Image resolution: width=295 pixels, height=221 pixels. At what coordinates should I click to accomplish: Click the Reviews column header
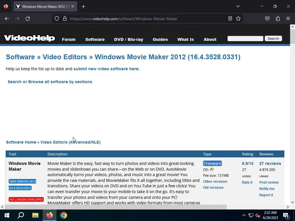(266, 154)
